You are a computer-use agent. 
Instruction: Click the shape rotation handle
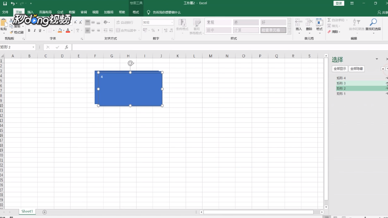coord(131,63)
